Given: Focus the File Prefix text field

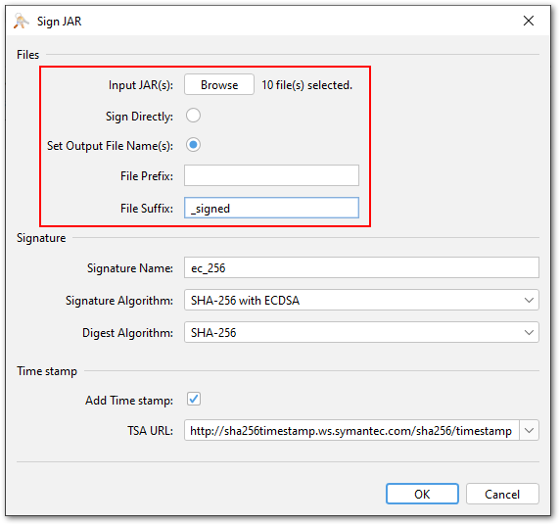Looking at the screenshot, I should (x=271, y=175).
